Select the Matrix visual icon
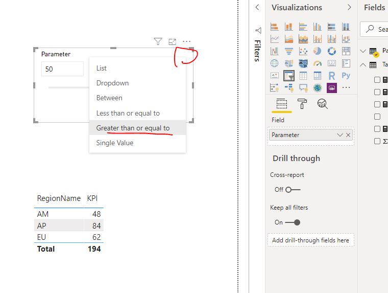The height and width of the screenshot is (293, 388). coord(317,75)
